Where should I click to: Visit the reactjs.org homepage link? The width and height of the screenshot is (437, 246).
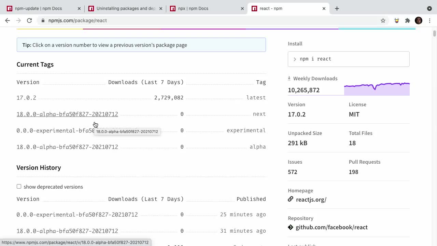[311, 200]
